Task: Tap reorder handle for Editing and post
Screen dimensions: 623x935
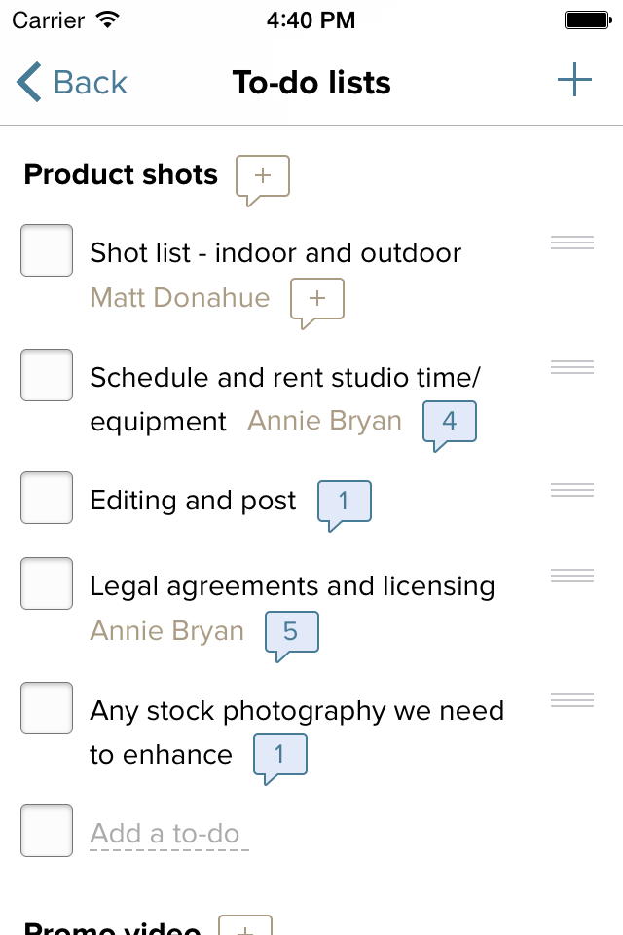Action: (571, 490)
